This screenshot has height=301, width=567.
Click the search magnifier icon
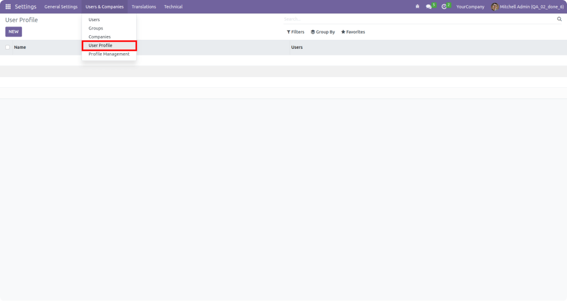click(x=559, y=19)
